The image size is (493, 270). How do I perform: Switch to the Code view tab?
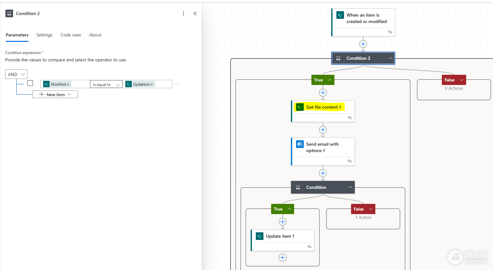(71, 35)
